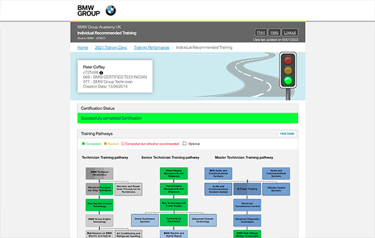Open Electronic Transmission Control course box
The width and height of the screenshot is (375, 238).
pos(247,205)
